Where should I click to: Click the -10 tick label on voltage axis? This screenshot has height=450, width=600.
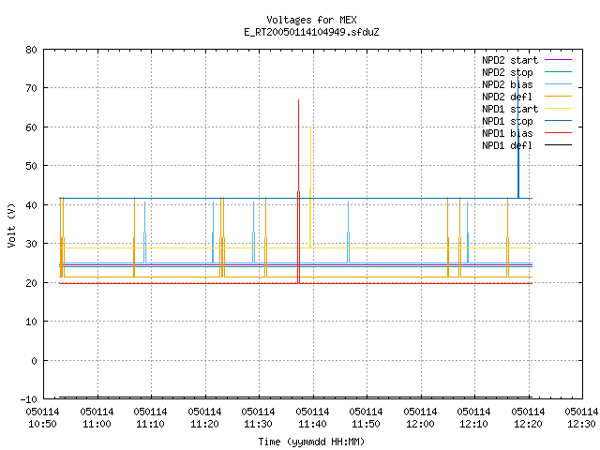pyautogui.click(x=29, y=399)
